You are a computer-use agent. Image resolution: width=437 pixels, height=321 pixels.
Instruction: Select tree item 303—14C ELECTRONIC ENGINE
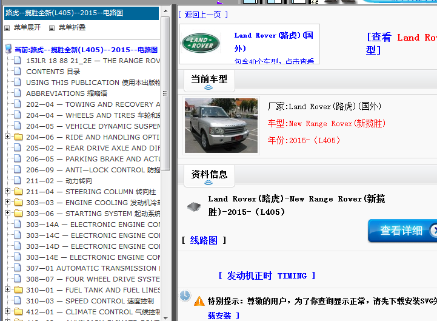coord(93,235)
